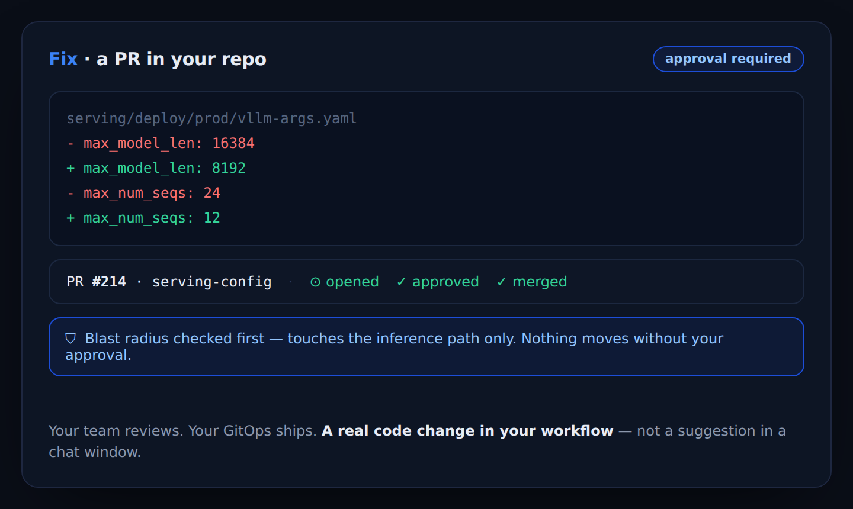Viewport: 853px width, 509px height.
Task: Click the checkmark icon beside "merged"
Action: tap(501, 282)
